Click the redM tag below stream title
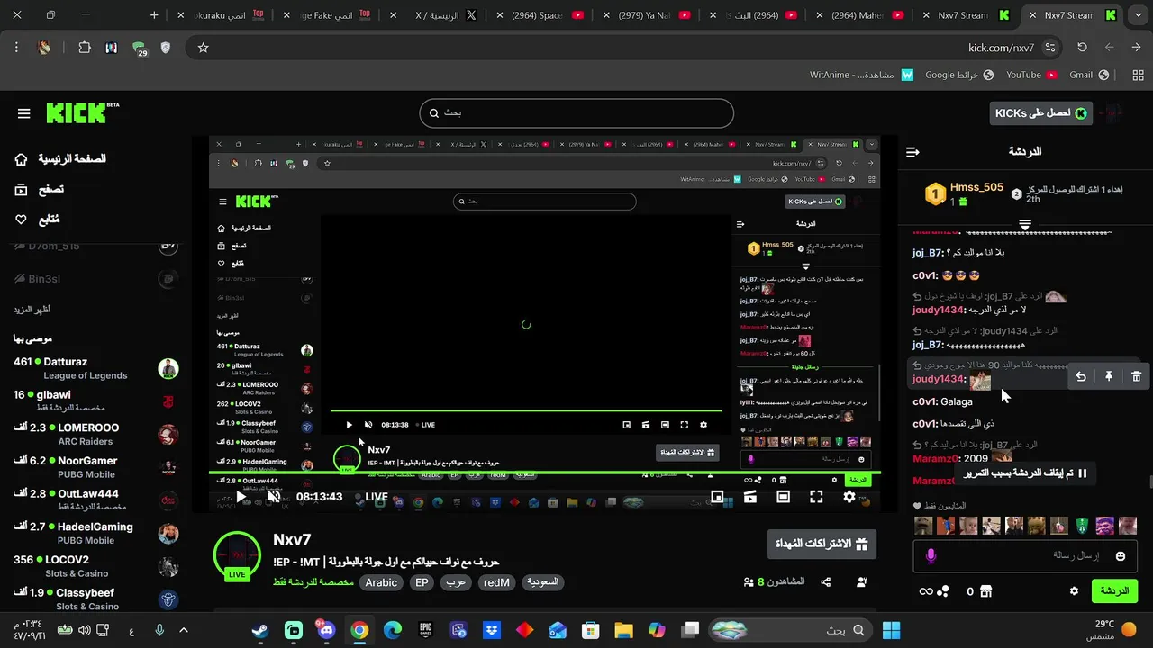The height and width of the screenshot is (648, 1153). (496, 582)
